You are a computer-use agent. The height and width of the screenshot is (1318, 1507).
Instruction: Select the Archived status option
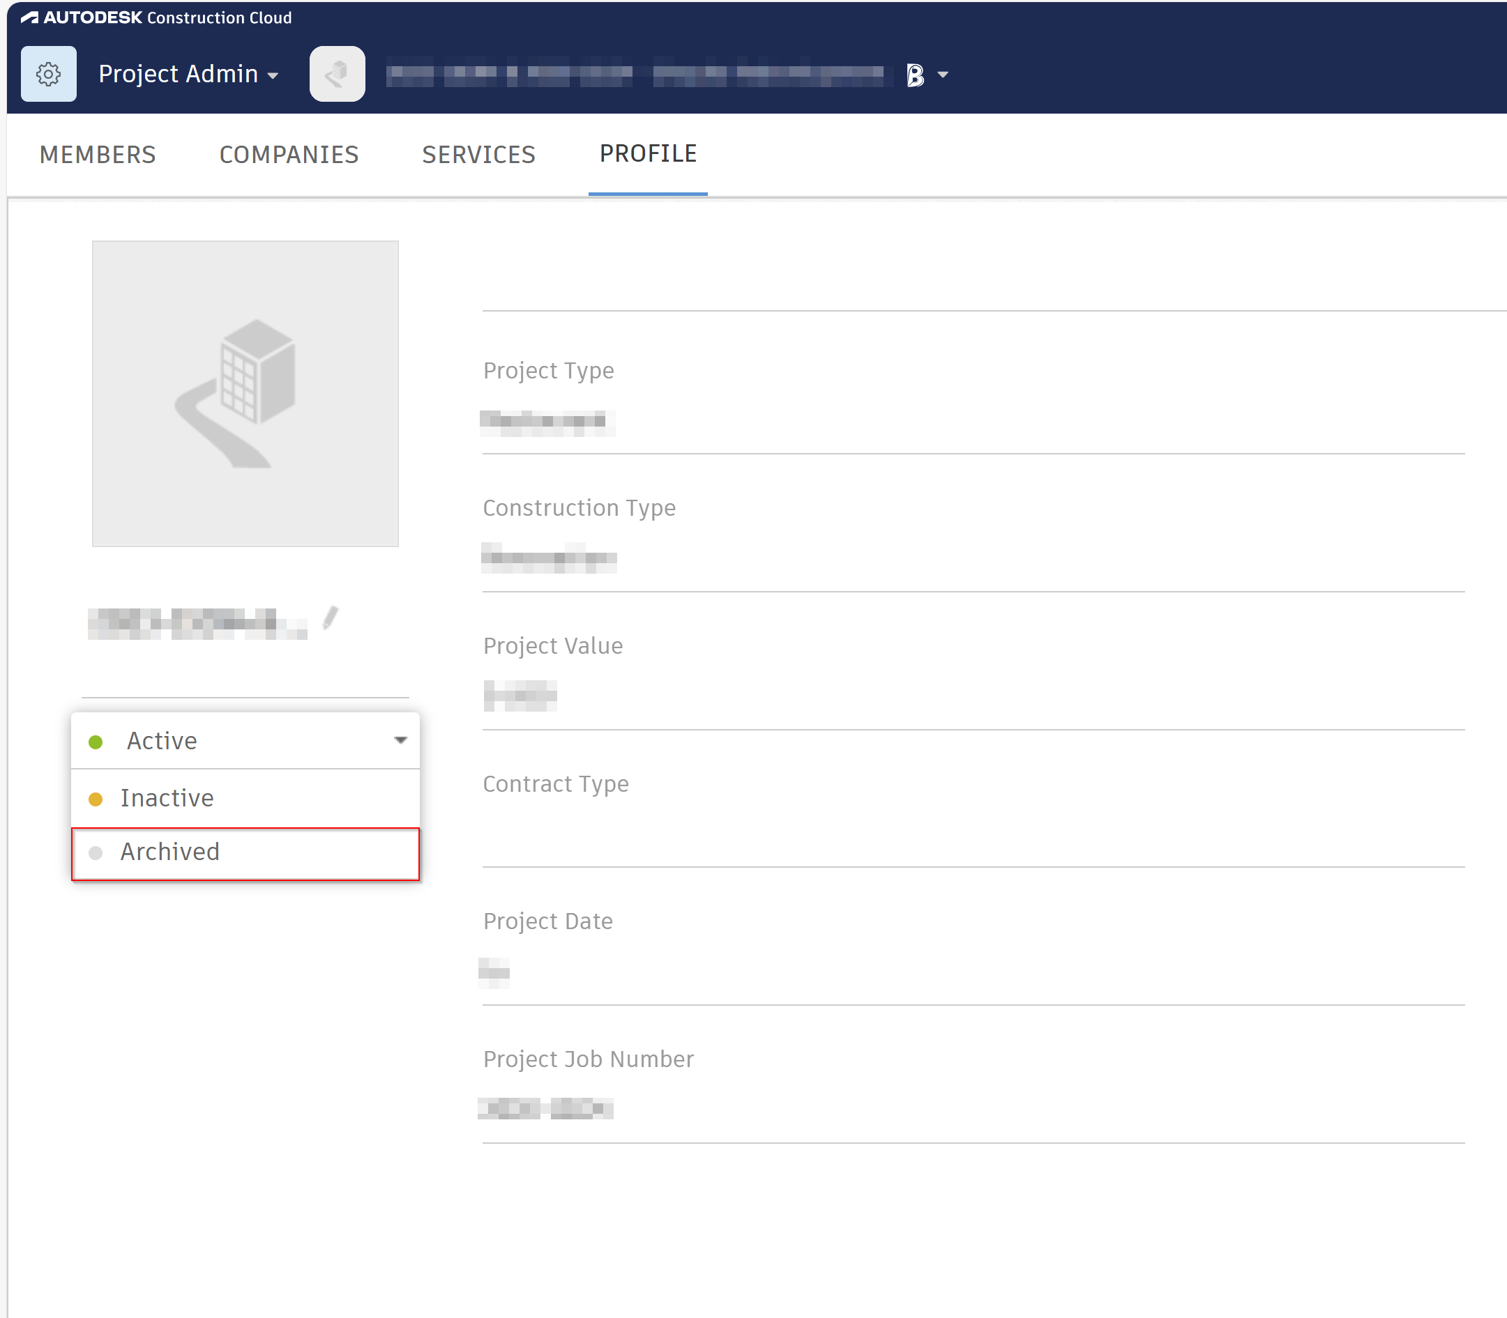(170, 852)
